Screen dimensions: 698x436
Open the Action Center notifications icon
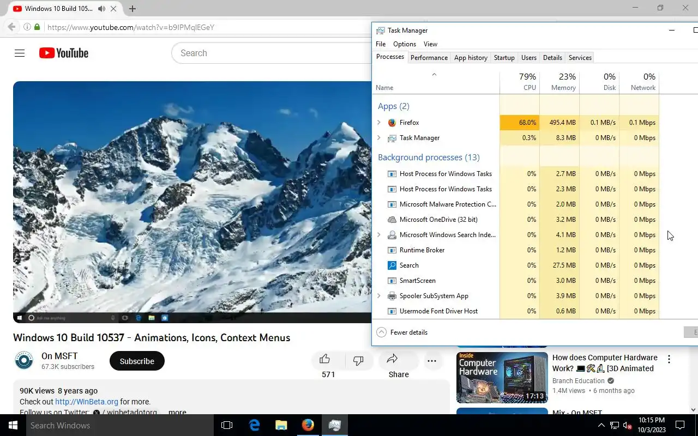[680, 425]
